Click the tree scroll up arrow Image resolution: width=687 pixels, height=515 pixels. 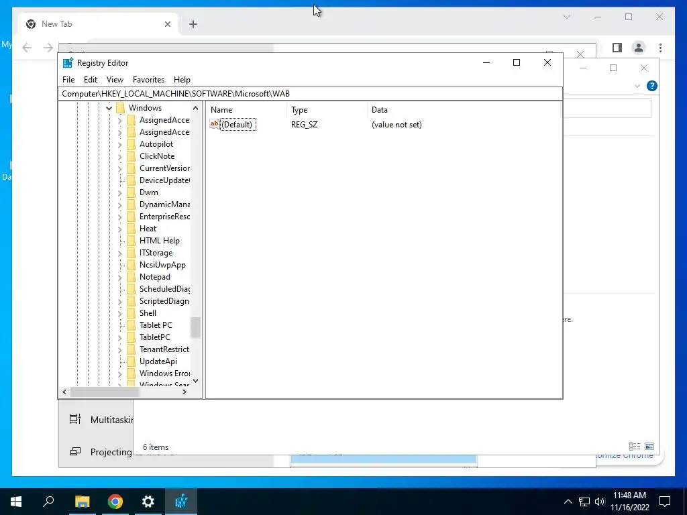tap(195, 108)
